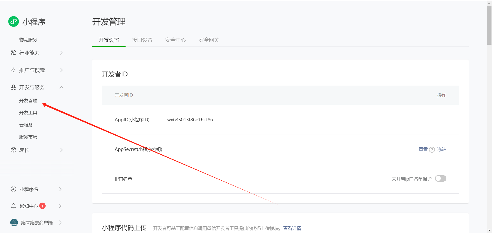The width and height of the screenshot is (492, 233).
Task: Click the green Mini Program logo icon
Action: point(14,21)
